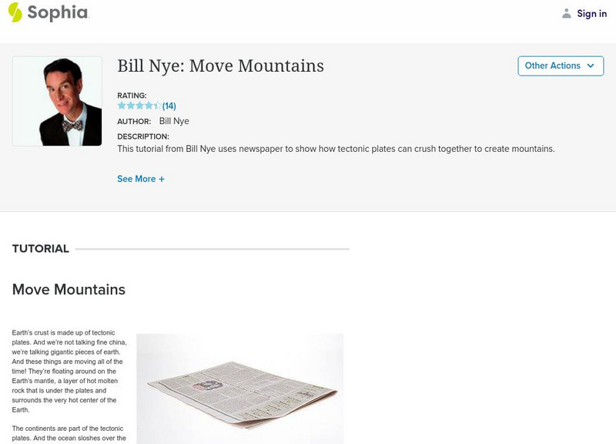Click the user silhouette icon beside Sign in
This screenshot has height=444, width=616.
567,13
